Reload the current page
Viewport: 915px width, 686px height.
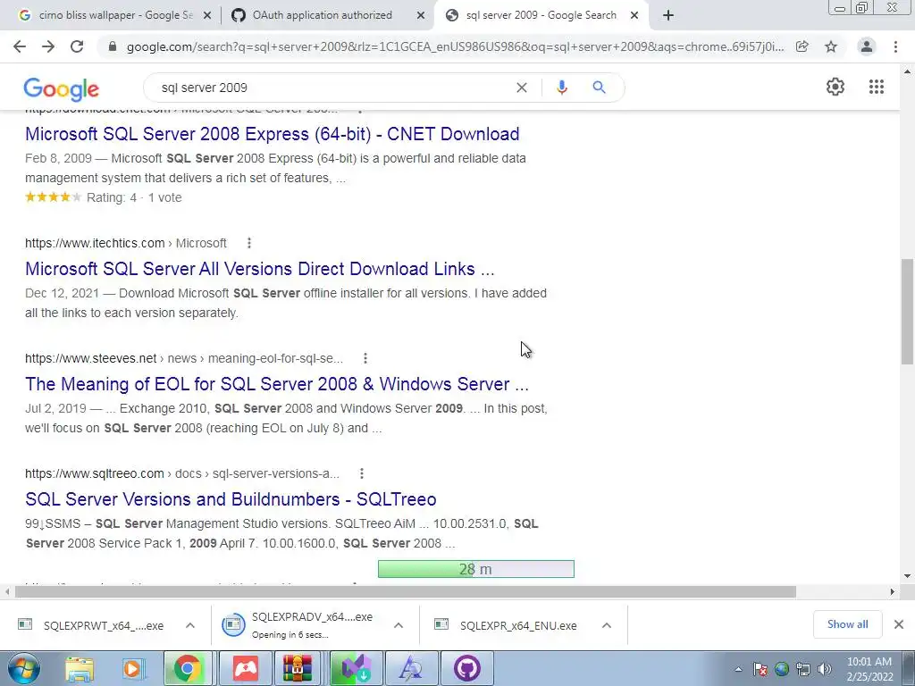[x=77, y=46]
